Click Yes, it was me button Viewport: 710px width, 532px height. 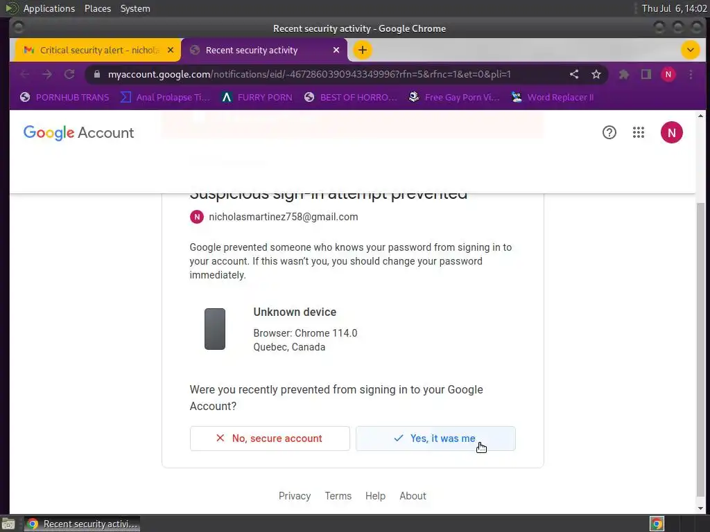click(x=435, y=438)
